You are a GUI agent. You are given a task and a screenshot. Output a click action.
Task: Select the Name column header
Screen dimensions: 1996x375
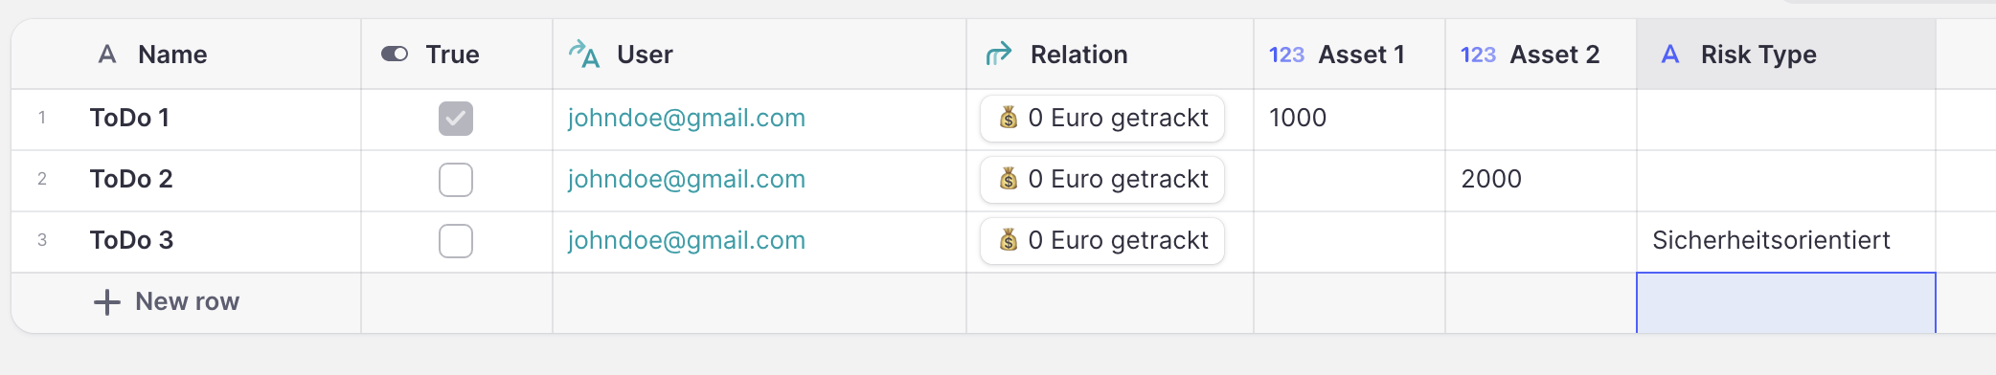coord(187,55)
